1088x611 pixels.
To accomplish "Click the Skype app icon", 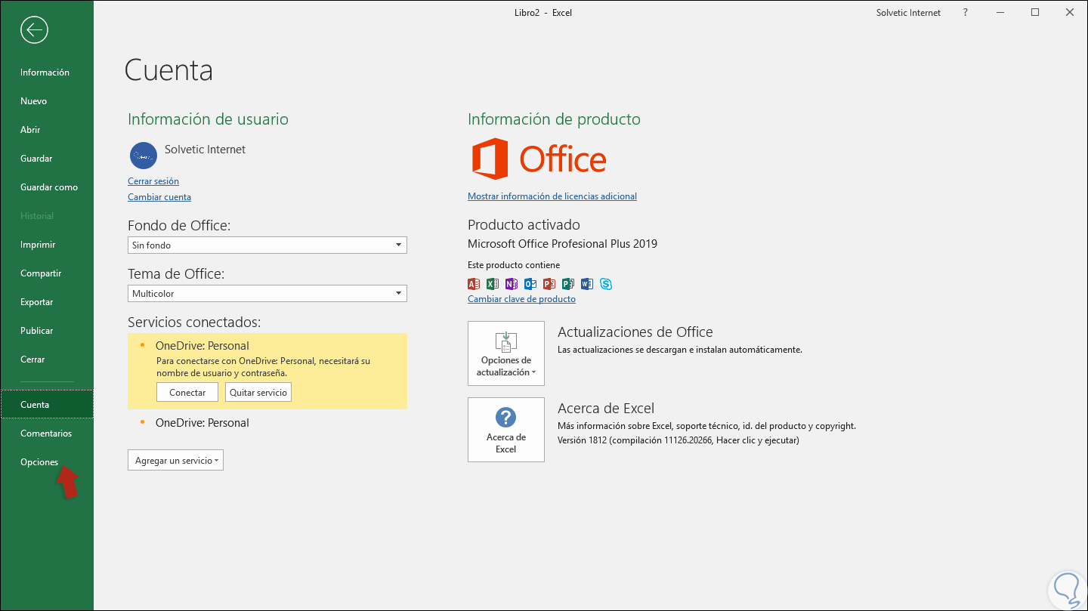I will pyautogui.click(x=606, y=284).
